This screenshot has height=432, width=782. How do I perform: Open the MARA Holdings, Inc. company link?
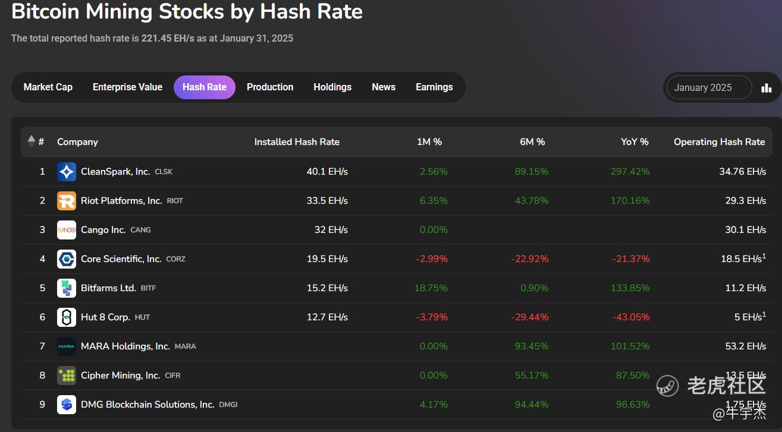tap(125, 346)
